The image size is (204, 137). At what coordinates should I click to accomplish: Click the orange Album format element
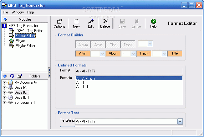113,54
